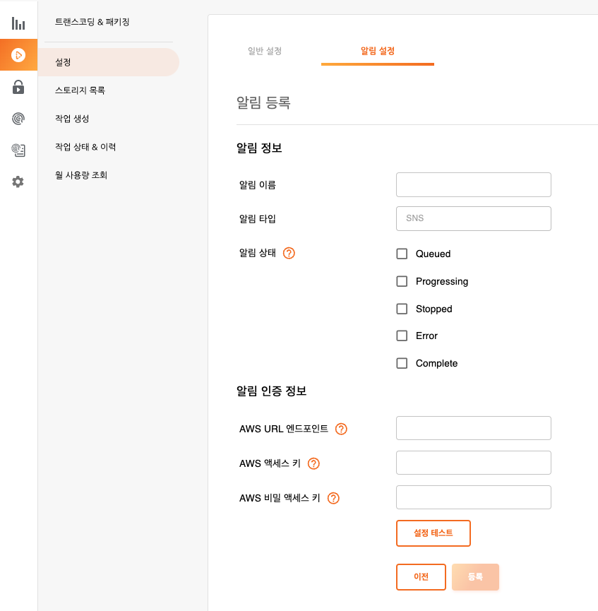
Task: Go to 작업 상태 & 이력 menu item
Action: (x=85, y=147)
